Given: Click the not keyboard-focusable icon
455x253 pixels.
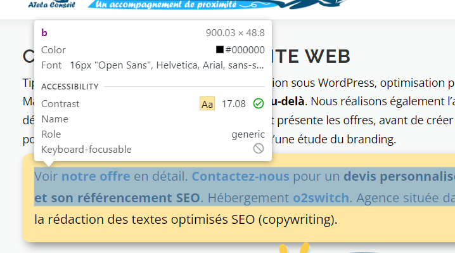Looking at the screenshot, I should [259, 148].
